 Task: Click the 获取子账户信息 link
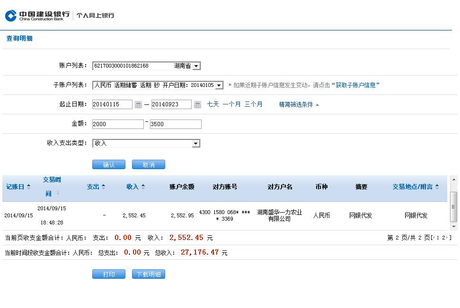pyautogui.click(x=355, y=85)
